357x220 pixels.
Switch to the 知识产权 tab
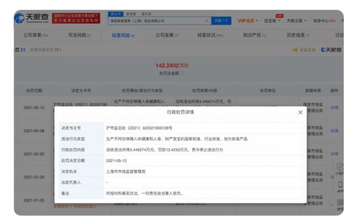(x=254, y=35)
